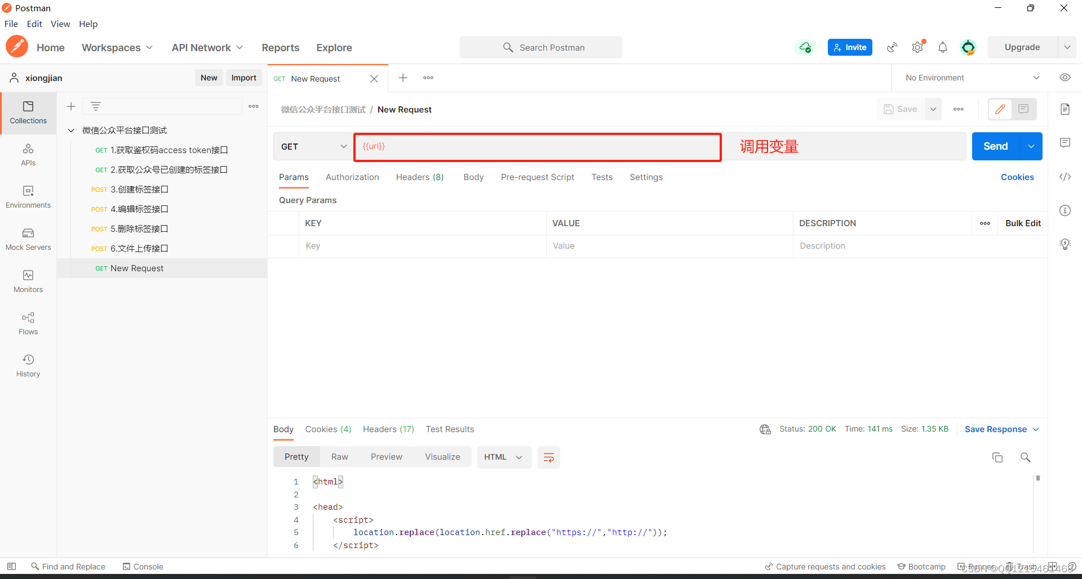Open the Upgrade dropdown arrow

[1067, 47]
